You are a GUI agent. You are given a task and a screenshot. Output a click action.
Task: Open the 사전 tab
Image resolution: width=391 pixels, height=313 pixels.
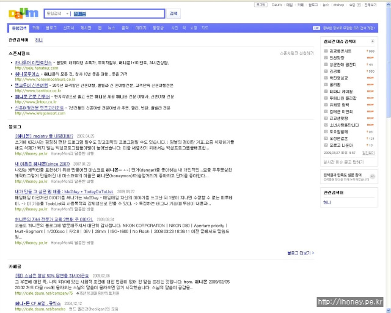[x=175, y=28]
